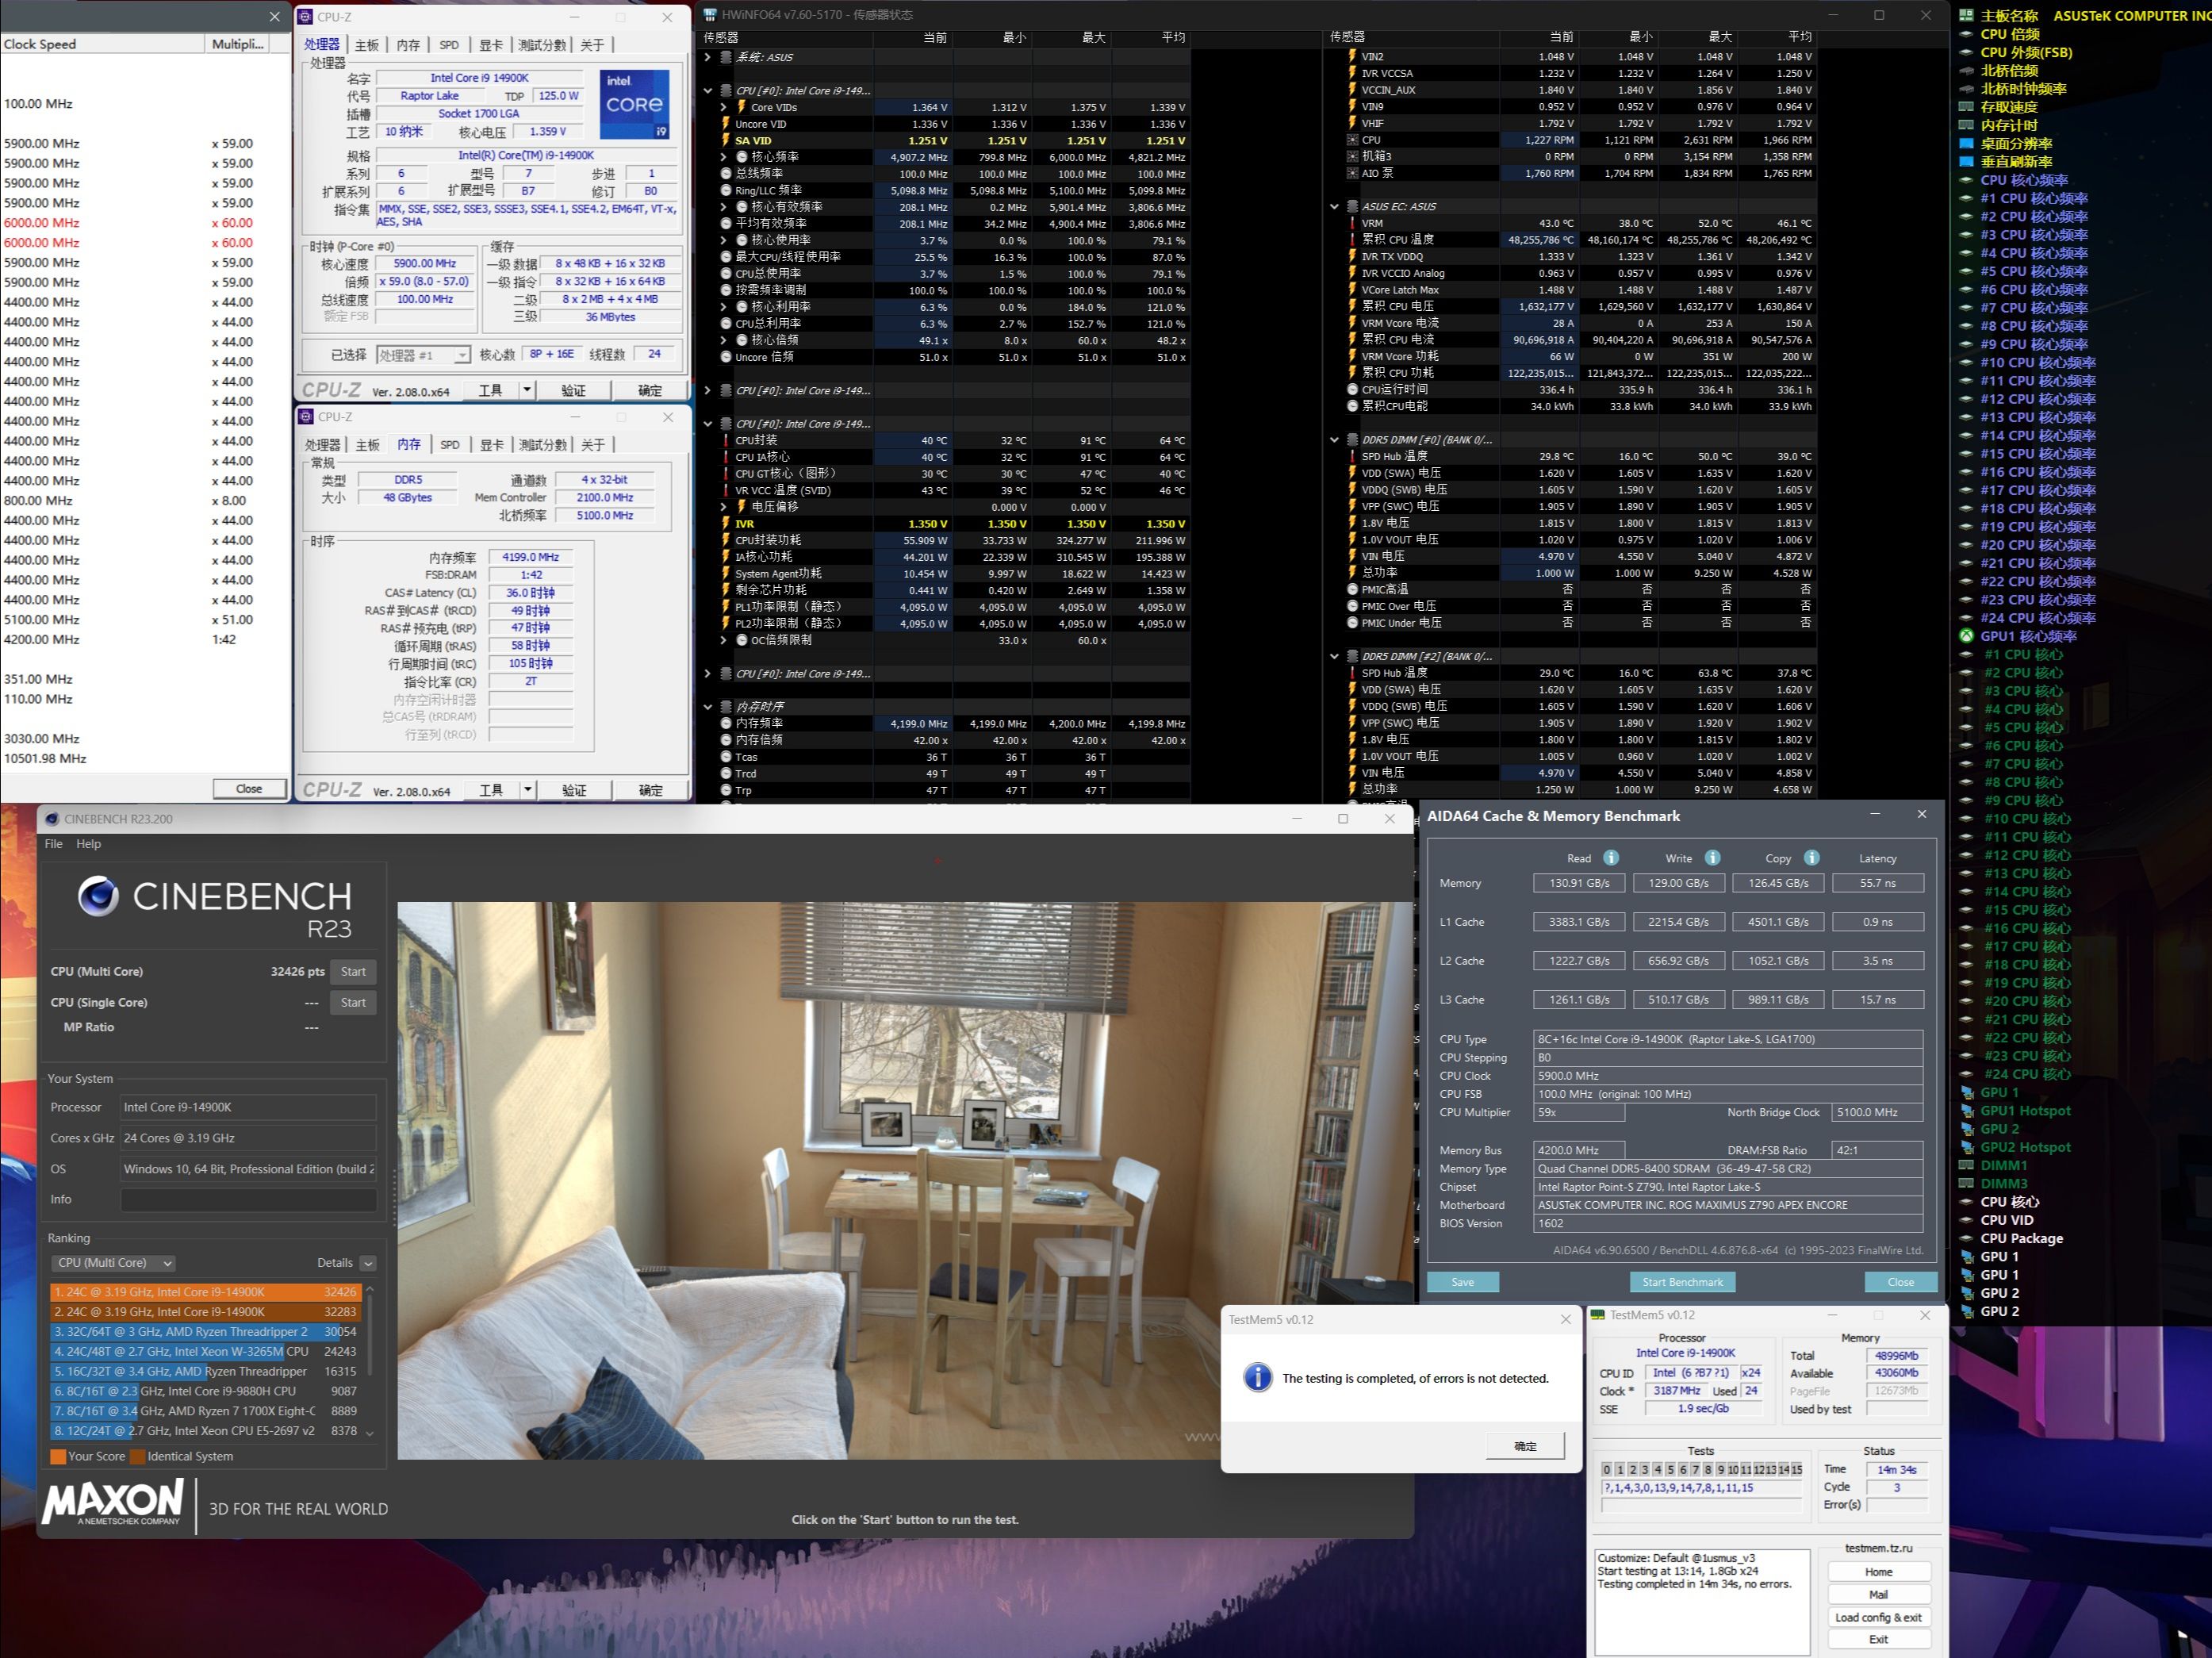
Task: Open 显卡 tab in CPU-Z memory window
Action: tap(491, 445)
